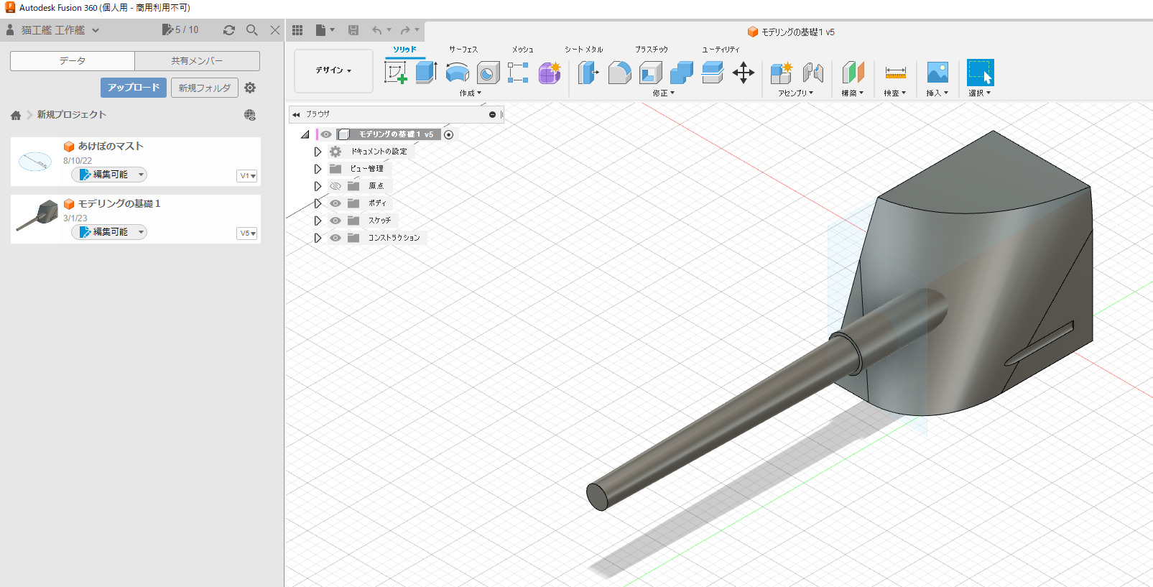
Task: Toggle visibility of スケッチ folder
Action: (x=335, y=221)
